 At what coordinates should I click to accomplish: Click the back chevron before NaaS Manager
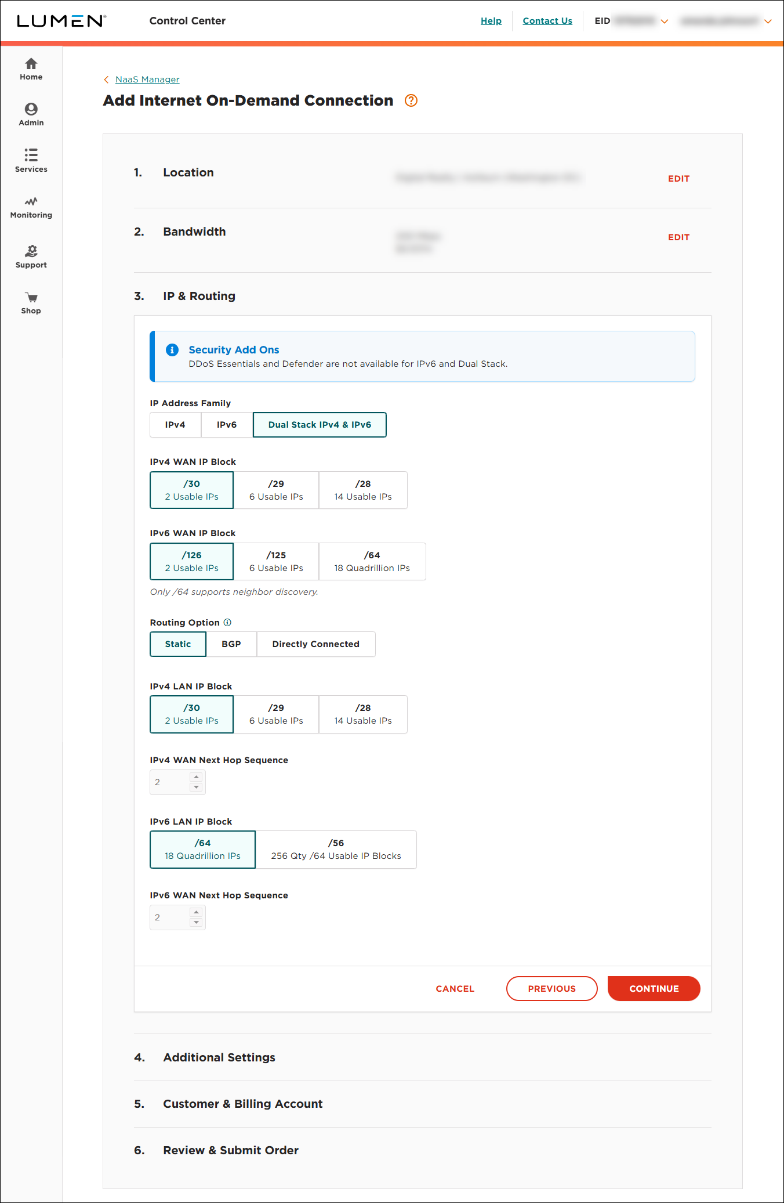coord(106,80)
